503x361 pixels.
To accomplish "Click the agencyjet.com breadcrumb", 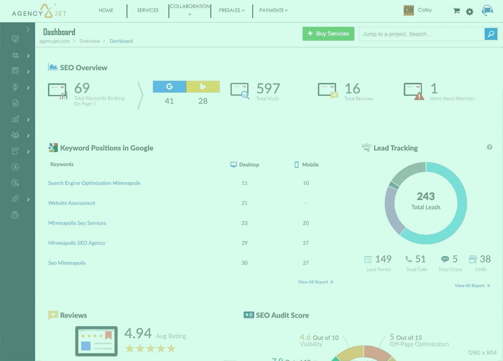I will 54,41.
